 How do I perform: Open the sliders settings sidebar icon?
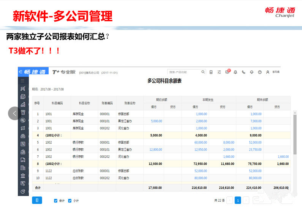click(23, 144)
